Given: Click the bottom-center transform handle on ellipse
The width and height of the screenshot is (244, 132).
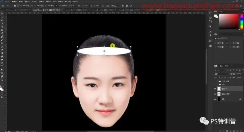Looking at the screenshot, I should tap(104, 55).
